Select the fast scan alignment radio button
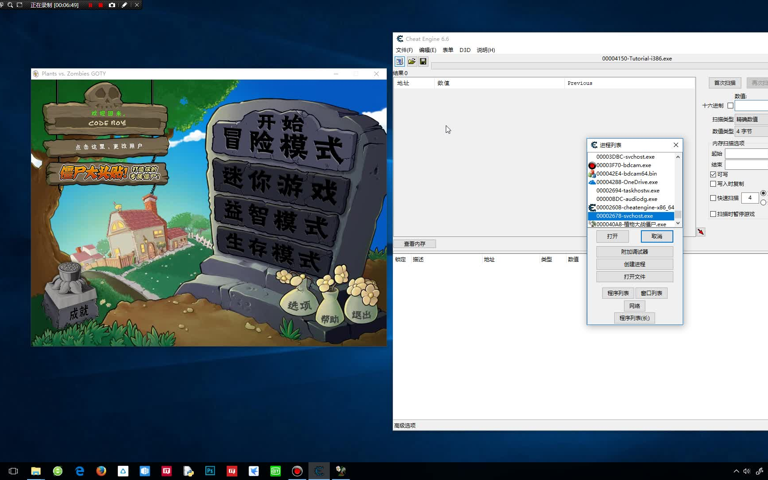Image resolution: width=768 pixels, height=480 pixels. pos(764,193)
